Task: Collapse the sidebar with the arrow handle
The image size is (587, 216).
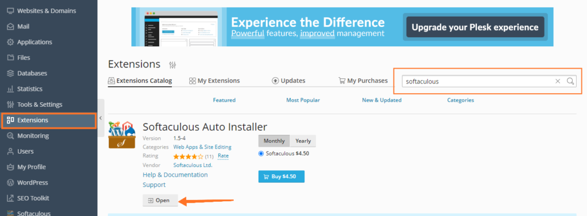Action: (100, 118)
